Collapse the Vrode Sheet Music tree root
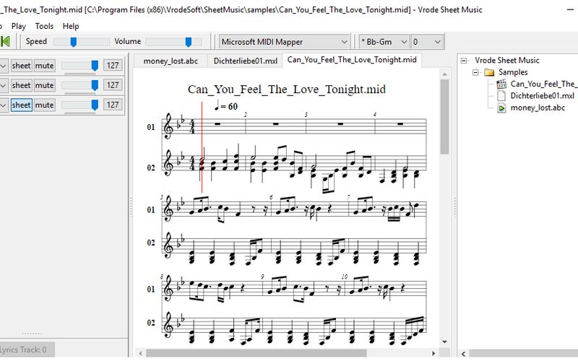Screen dimensions: 578x361 pos(464,61)
